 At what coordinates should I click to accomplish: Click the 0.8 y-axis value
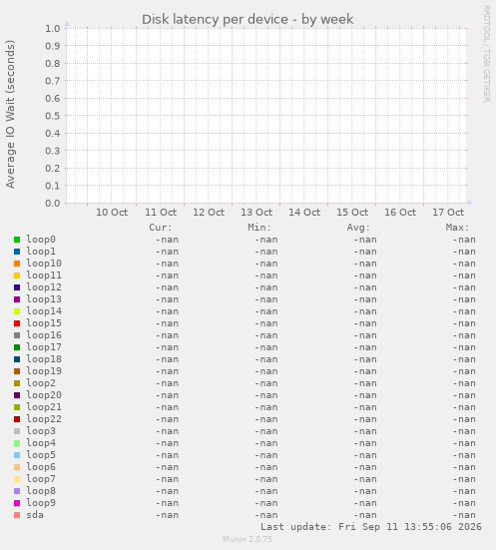click(53, 64)
